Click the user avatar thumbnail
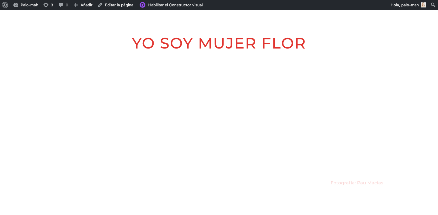The height and width of the screenshot is (215, 438). pyautogui.click(x=423, y=5)
